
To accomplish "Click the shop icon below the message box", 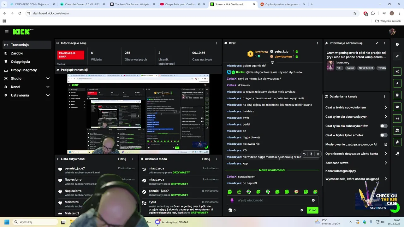I will click(x=230, y=210).
